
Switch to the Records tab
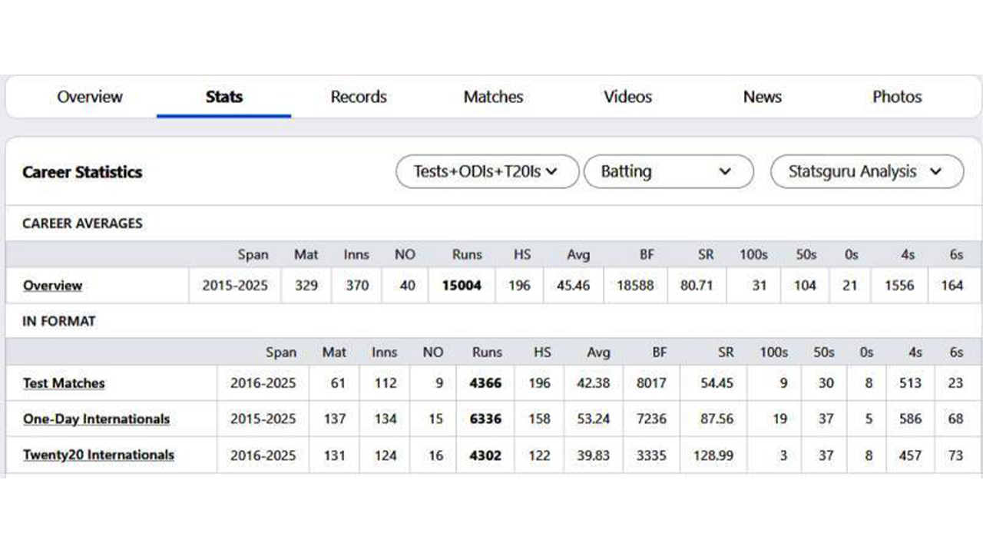coord(359,97)
